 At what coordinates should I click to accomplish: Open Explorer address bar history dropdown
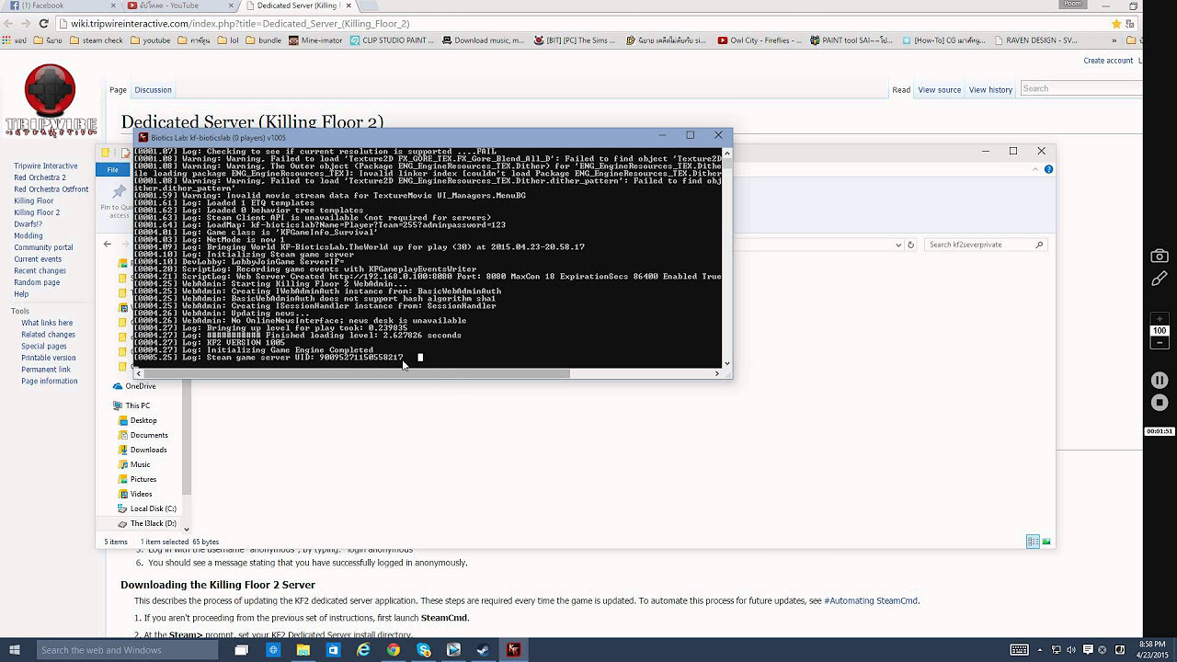(898, 245)
